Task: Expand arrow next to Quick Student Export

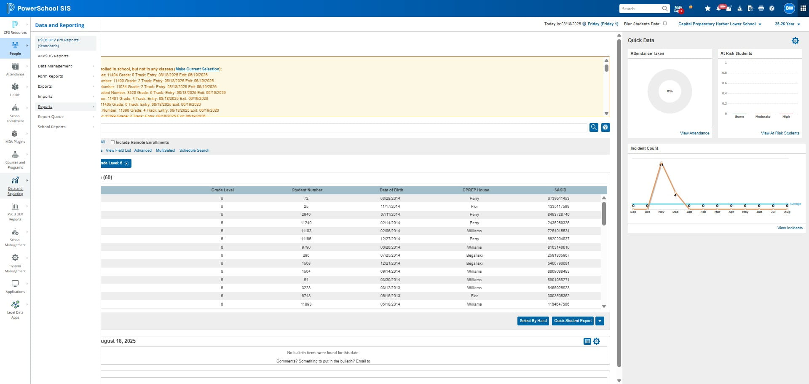Action: click(600, 321)
